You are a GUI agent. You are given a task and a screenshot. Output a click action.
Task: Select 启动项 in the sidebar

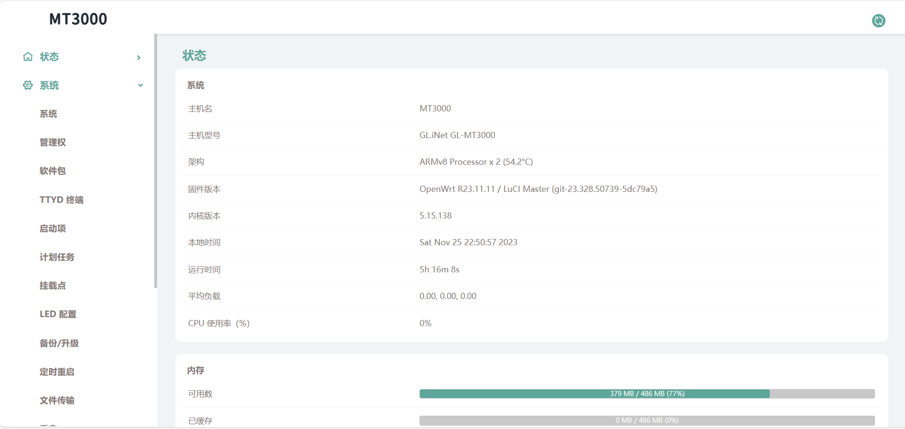click(x=52, y=229)
